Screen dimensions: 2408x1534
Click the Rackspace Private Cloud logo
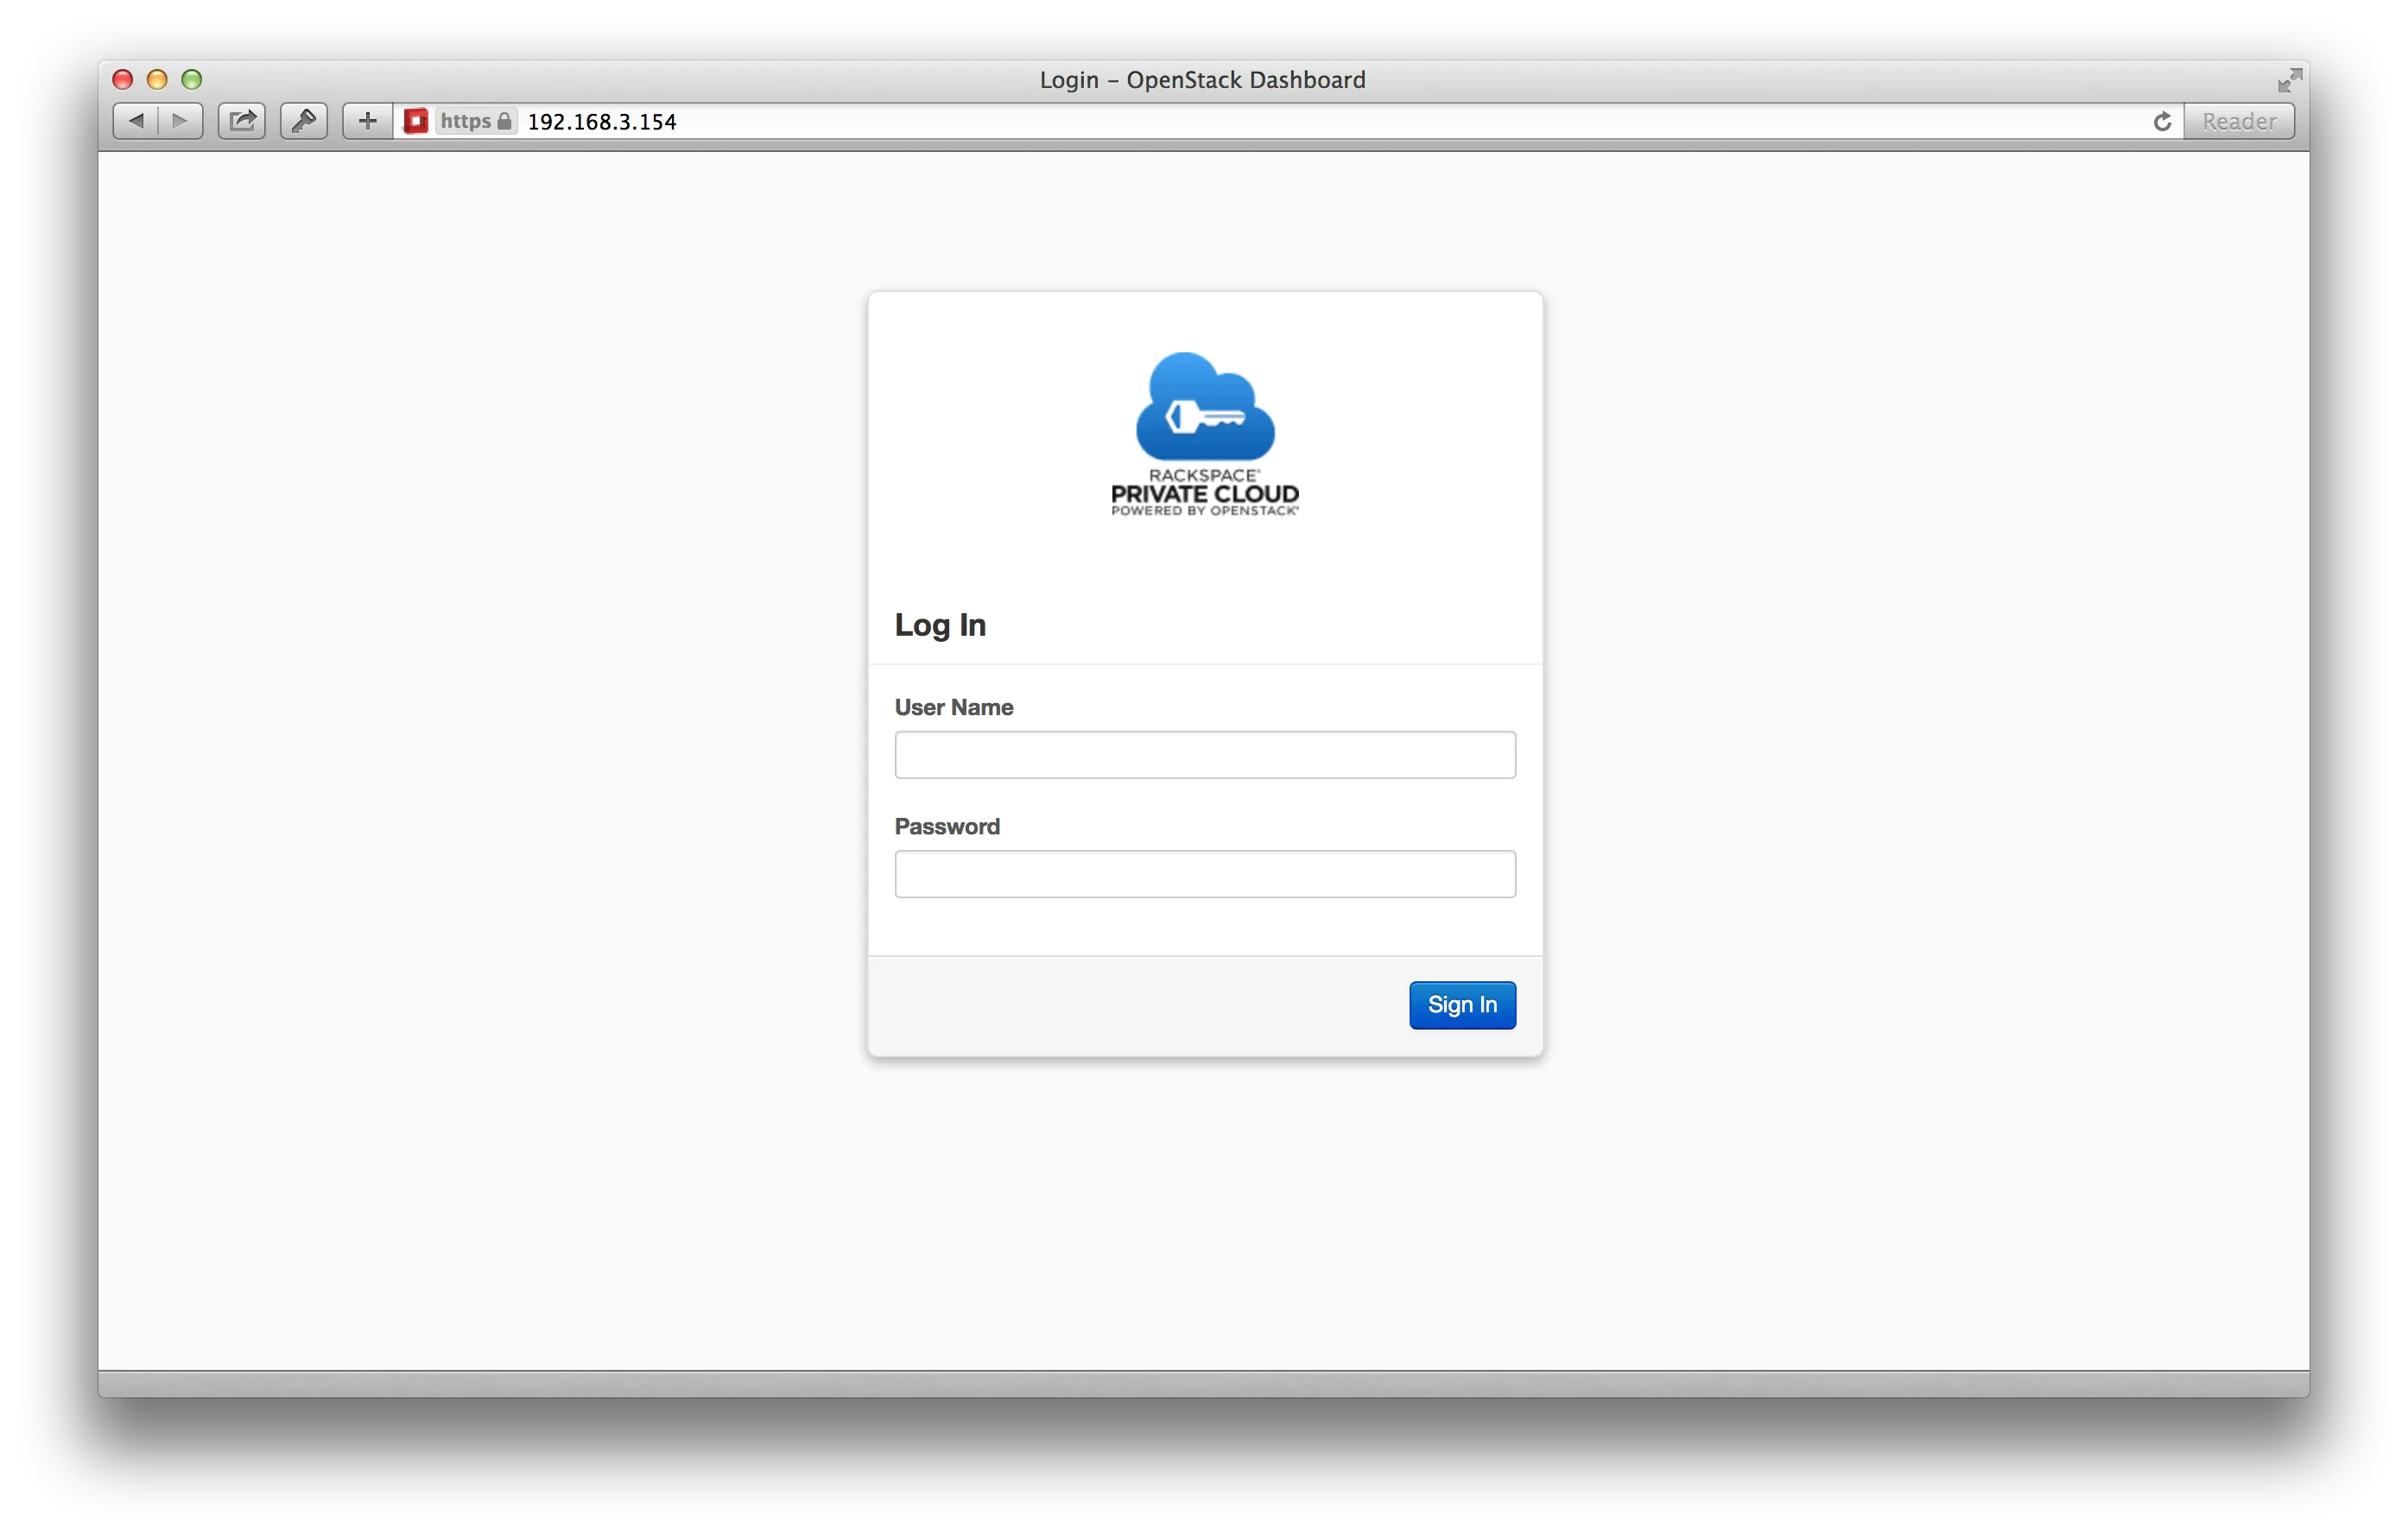1205,434
